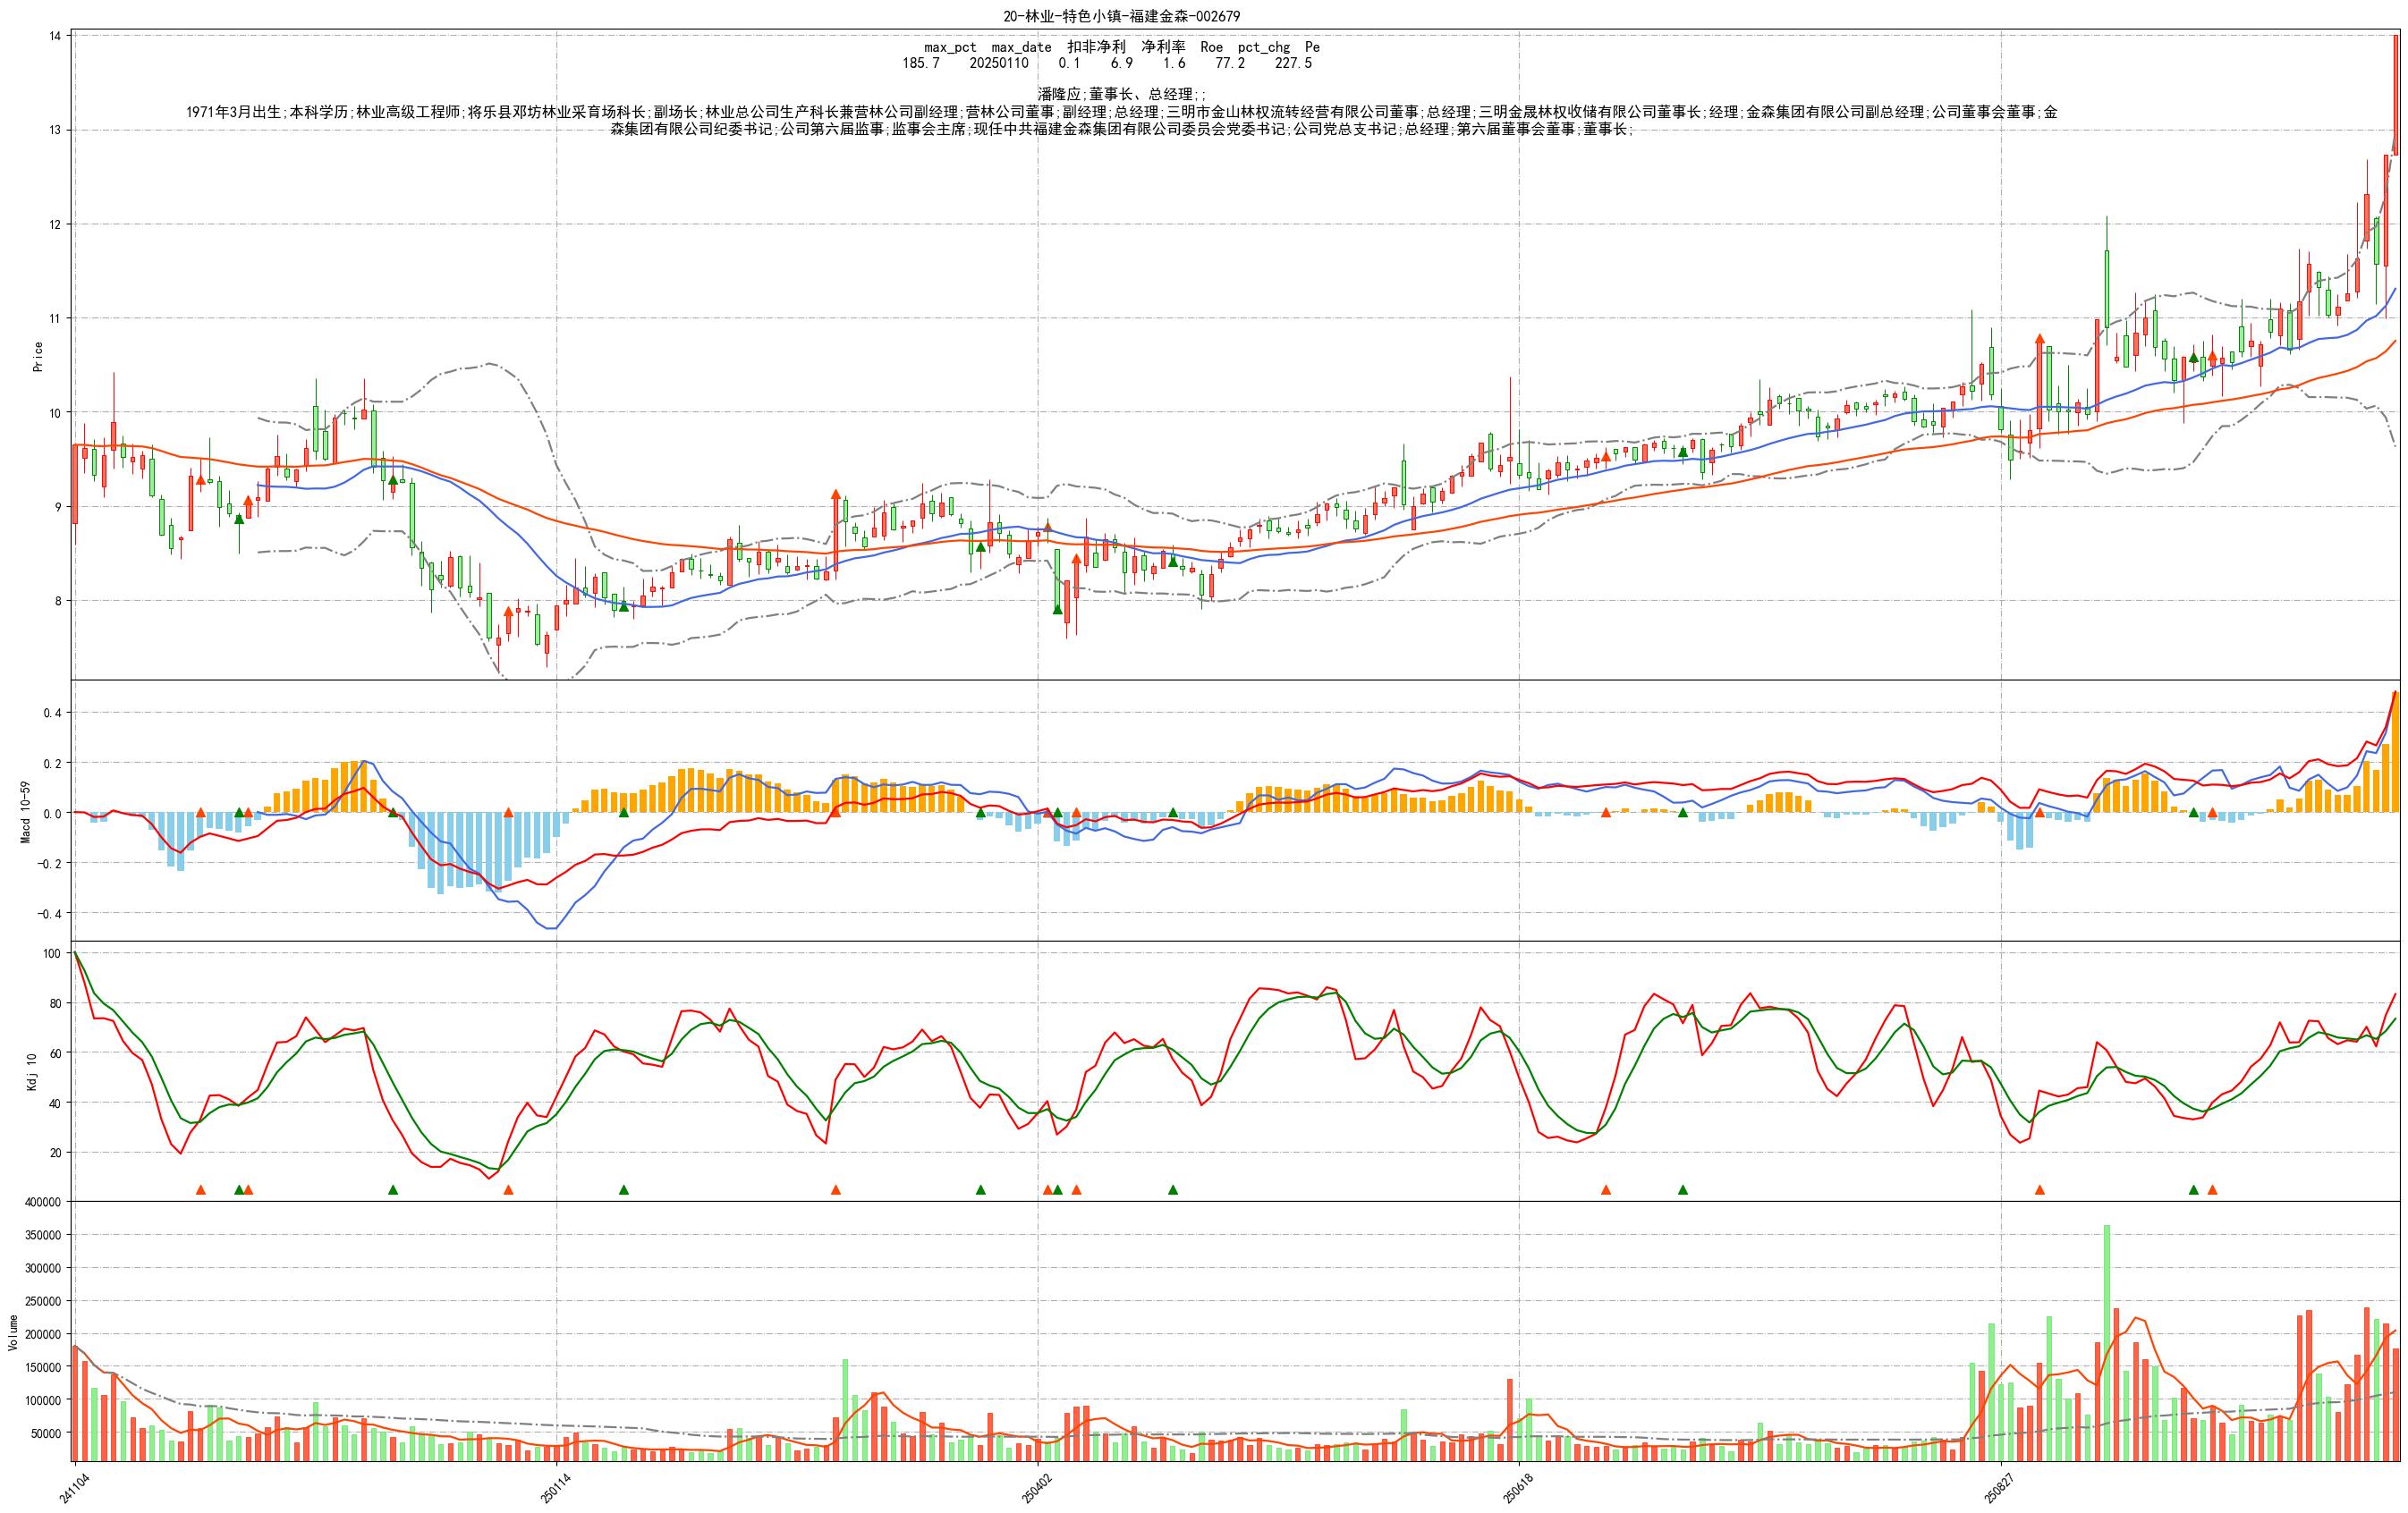Click the max_date value 20250110
This screenshot has height=1513, width=2408.
[998, 63]
